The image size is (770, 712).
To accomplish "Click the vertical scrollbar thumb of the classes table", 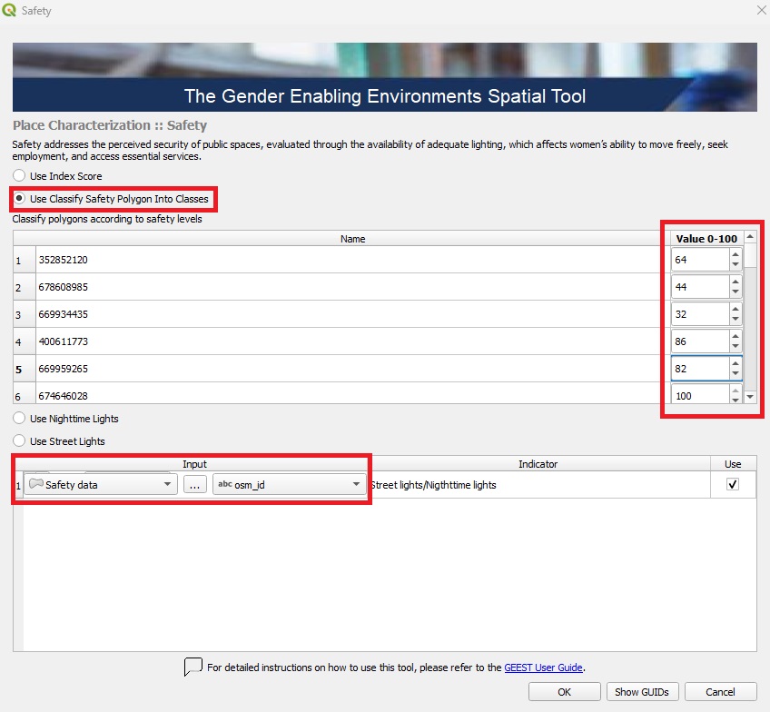I will coord(750,255).
